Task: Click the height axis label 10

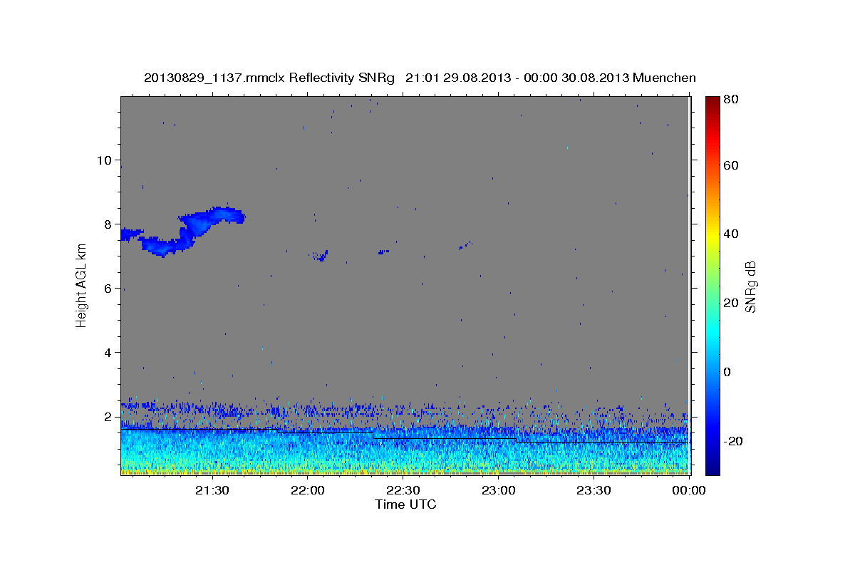Action: tap(104, 160)
